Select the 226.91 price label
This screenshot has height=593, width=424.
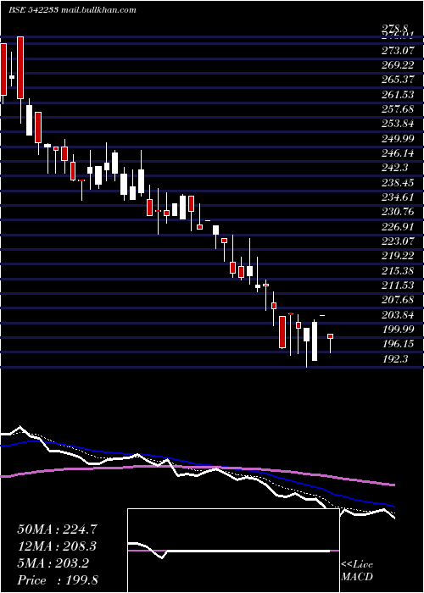398,226
